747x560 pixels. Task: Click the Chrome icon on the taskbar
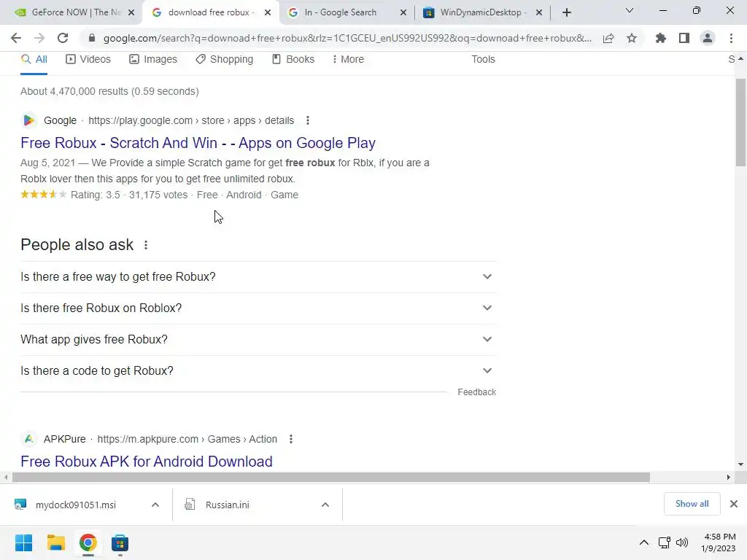pos(88,542)
